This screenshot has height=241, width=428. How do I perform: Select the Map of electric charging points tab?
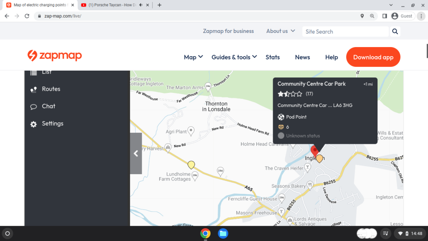pyautogui.click(x=40, y=5)
